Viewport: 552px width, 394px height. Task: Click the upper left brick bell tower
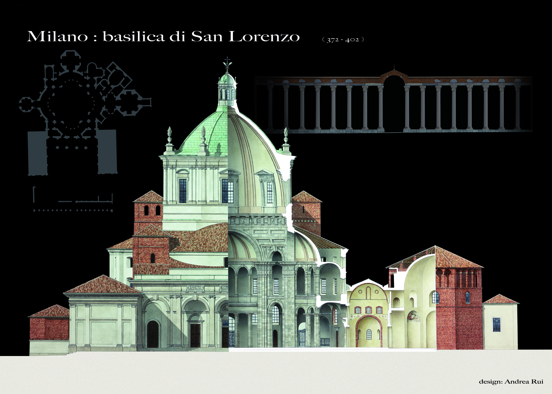click(148, 212)
